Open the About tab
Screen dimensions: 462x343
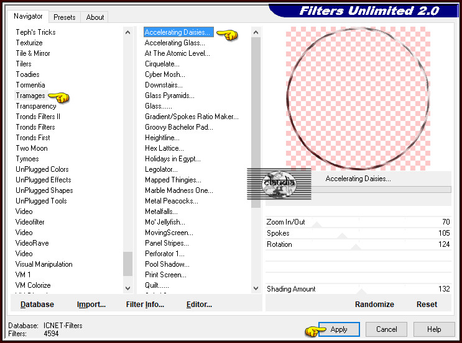(x=95, y=17)
